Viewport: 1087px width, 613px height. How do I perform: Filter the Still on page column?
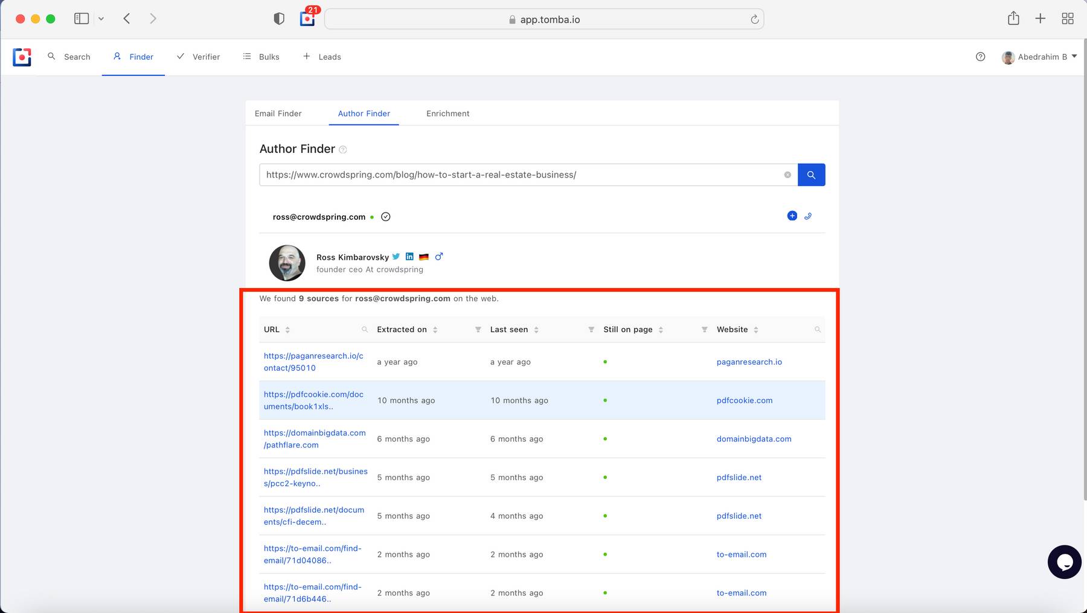click(x=704, y=330)
